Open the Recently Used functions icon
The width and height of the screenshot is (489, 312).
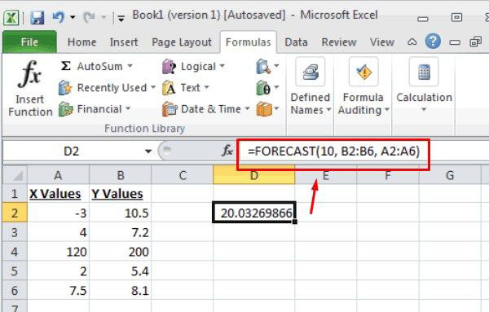(x=65, y=88)
